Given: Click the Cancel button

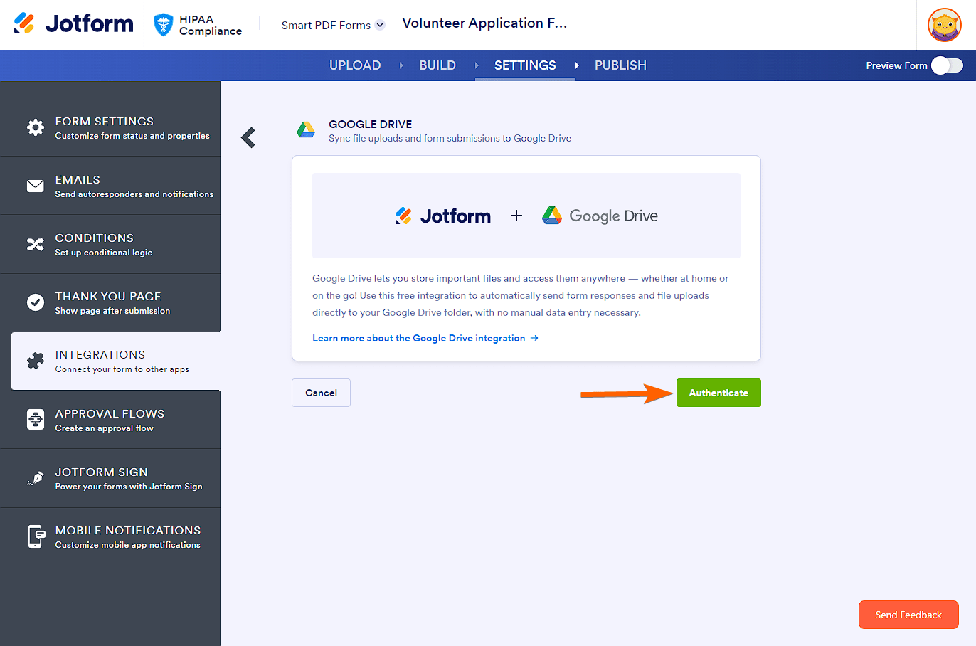Looking at the screenshot, I should (321, 393).
